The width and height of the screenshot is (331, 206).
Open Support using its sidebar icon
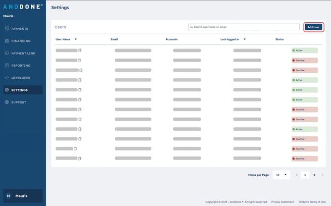pyautogui.click(x=7, y=102)
